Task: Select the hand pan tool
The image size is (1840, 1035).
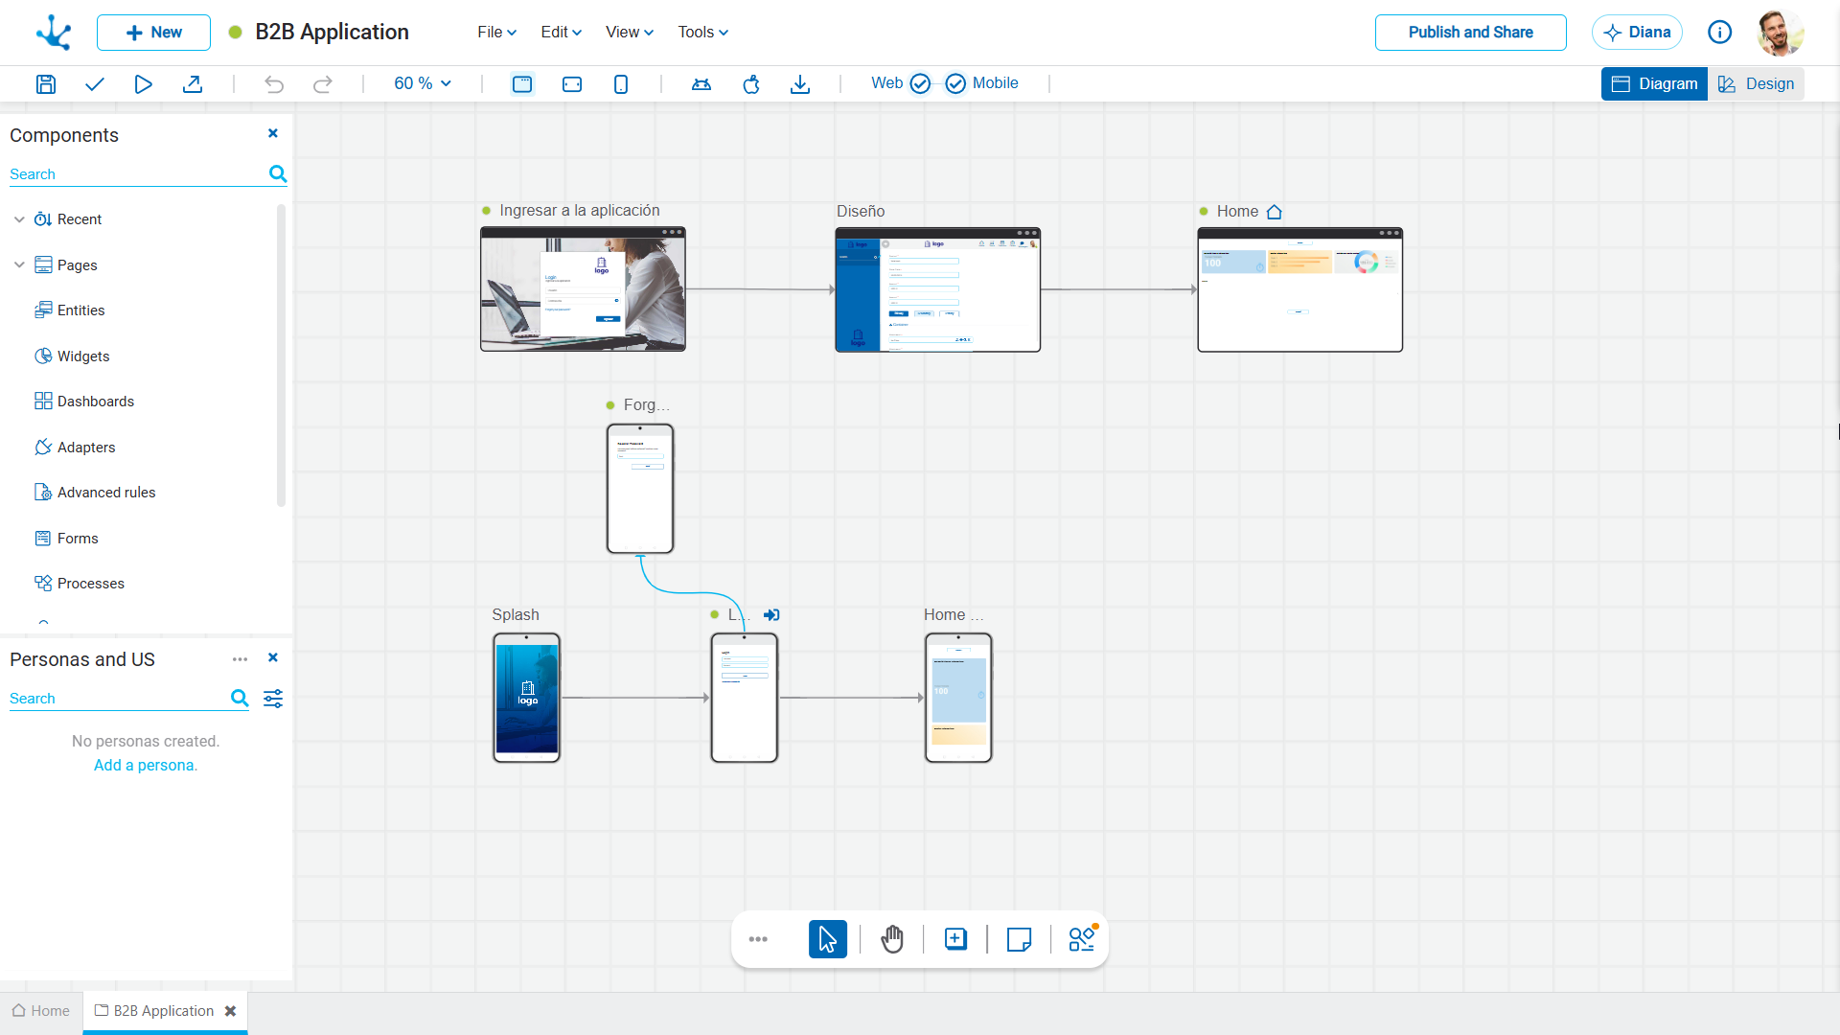Action: (x=892, y=939)
